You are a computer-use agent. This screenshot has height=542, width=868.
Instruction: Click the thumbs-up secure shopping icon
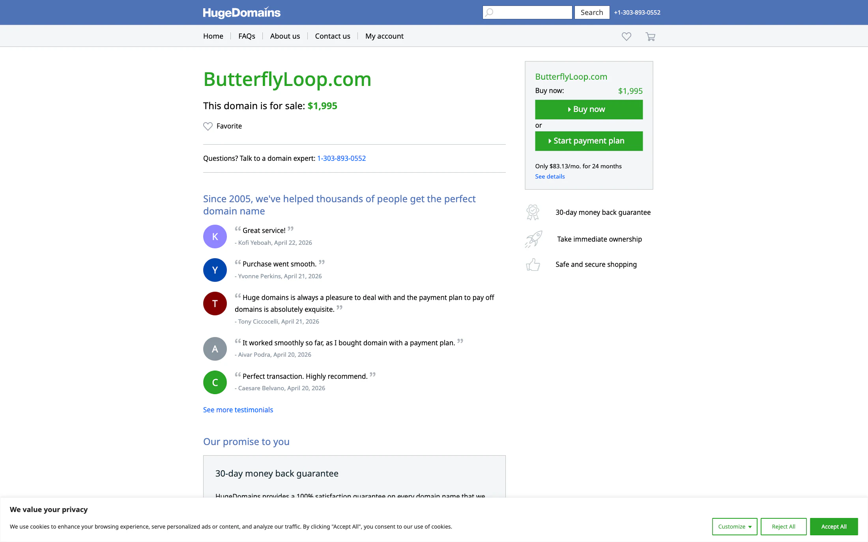(533, 264)
